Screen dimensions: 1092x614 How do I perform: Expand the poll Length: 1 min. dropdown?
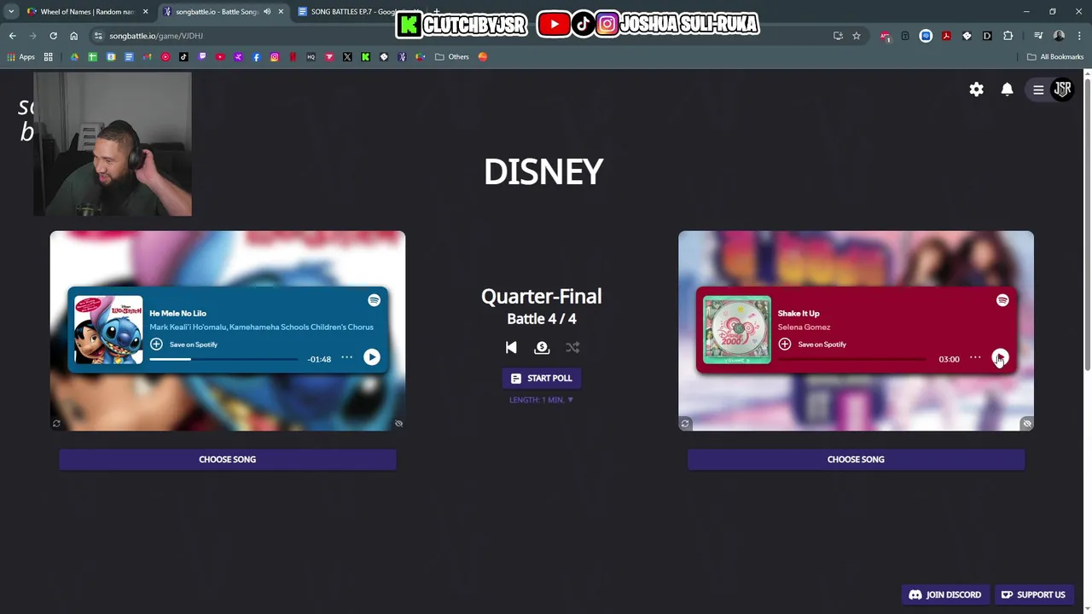542,400
